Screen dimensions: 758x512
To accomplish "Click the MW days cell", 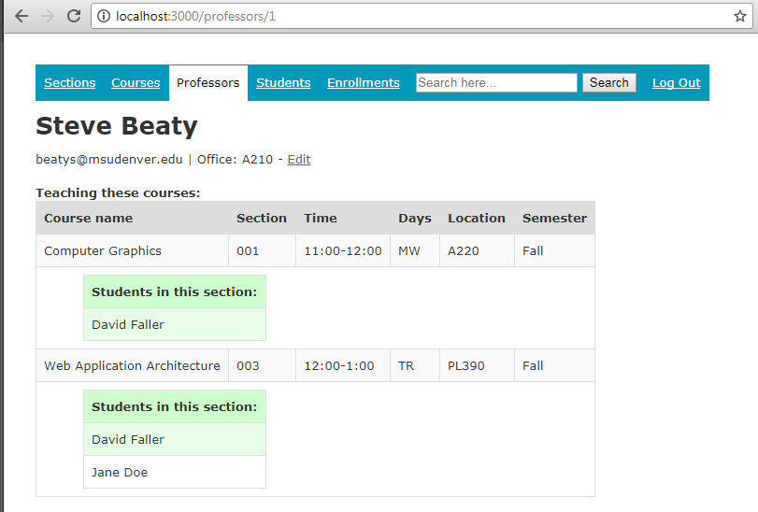I will pos(415,250).
